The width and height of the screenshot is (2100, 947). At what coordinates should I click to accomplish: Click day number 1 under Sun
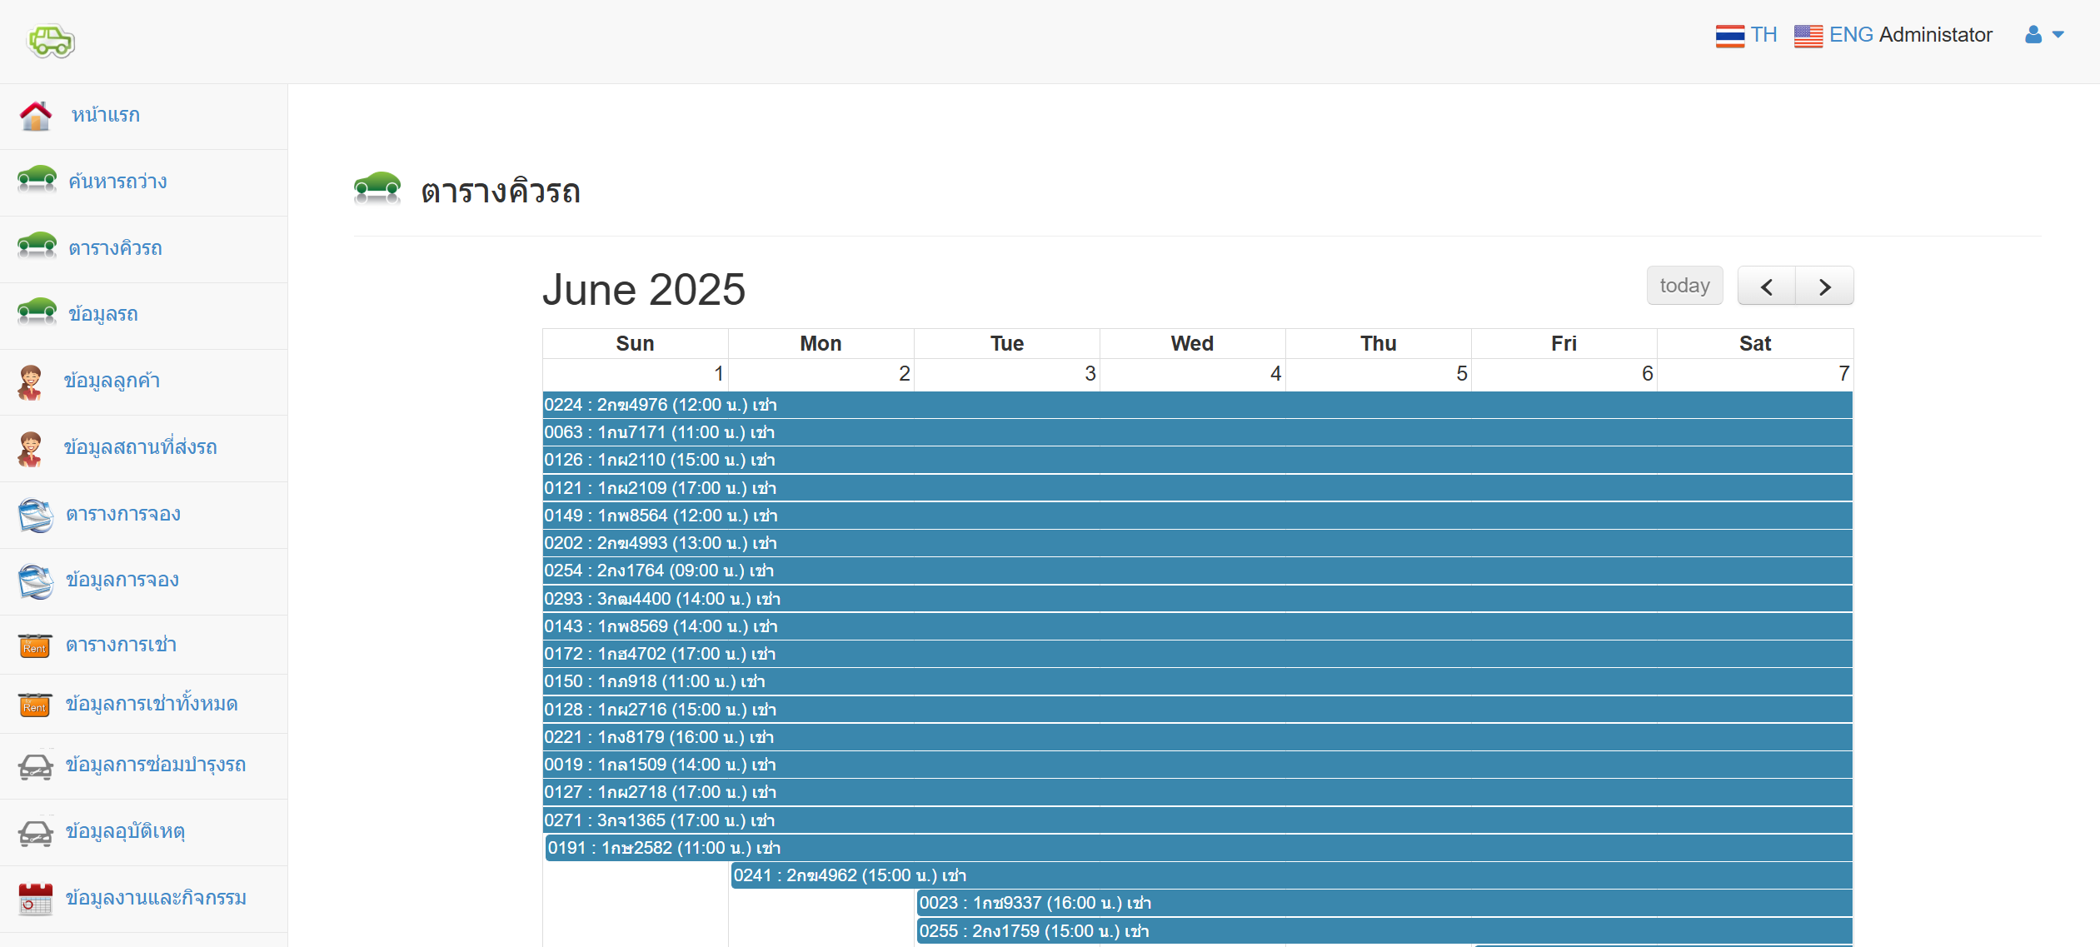click(x=719, y=374)
